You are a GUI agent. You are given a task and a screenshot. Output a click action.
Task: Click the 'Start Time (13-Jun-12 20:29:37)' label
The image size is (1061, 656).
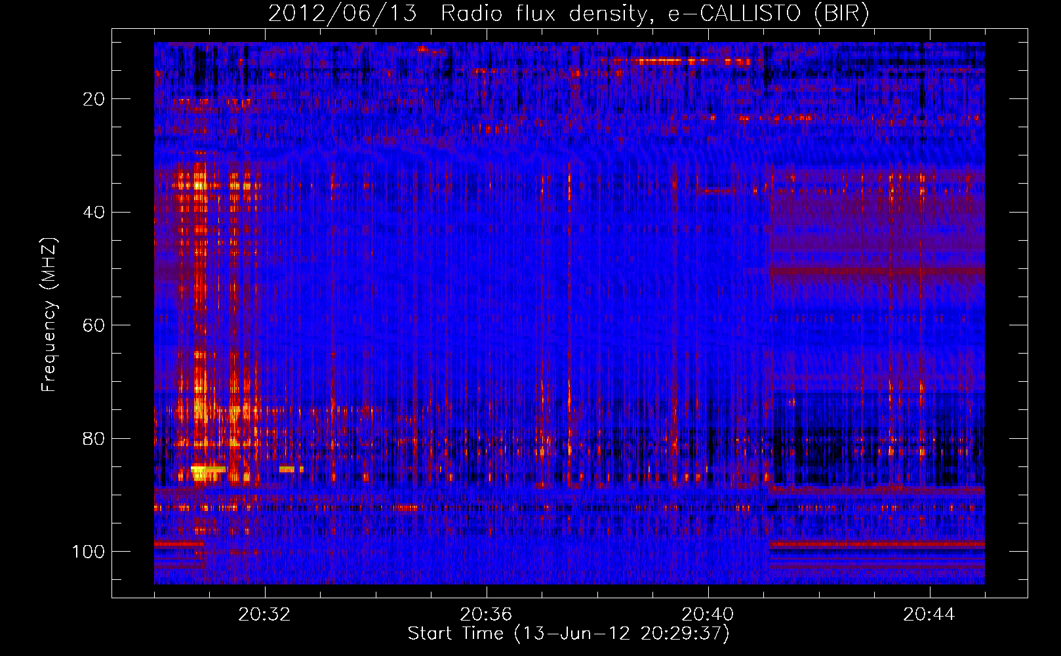click(569, 634)
